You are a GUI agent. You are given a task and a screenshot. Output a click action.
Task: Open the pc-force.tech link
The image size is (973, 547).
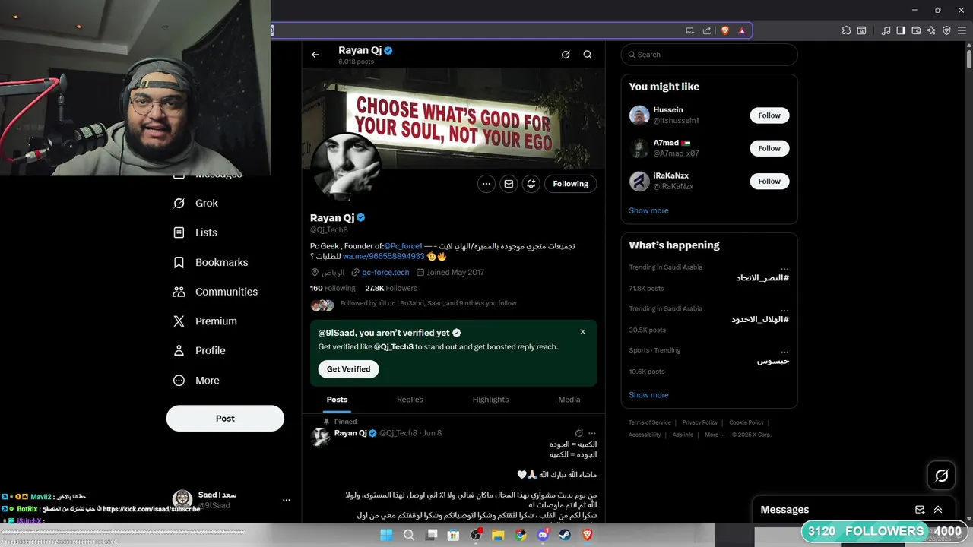tap(385, 272)
